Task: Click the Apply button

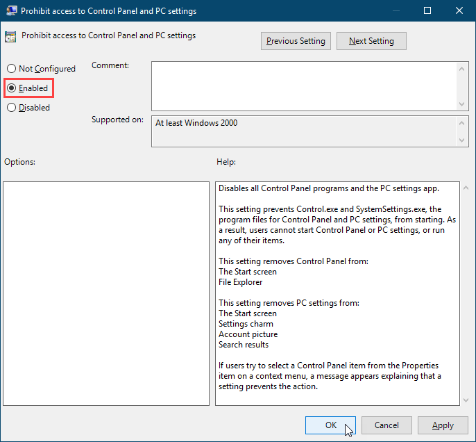Action: (443, 425)
